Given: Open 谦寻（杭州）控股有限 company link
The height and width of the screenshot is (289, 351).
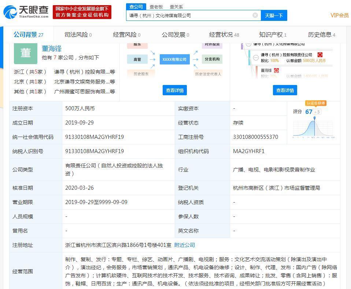Looking at the screenshot, I should [85, 72].
